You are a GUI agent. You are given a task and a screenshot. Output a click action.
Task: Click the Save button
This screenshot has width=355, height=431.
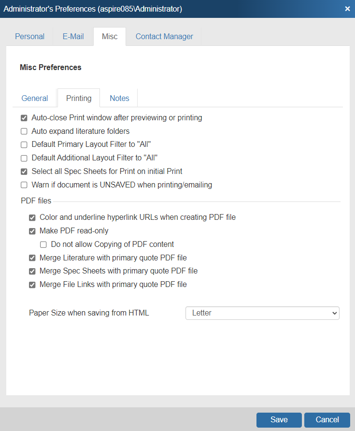pyautogui.click(x=279, y=420)
